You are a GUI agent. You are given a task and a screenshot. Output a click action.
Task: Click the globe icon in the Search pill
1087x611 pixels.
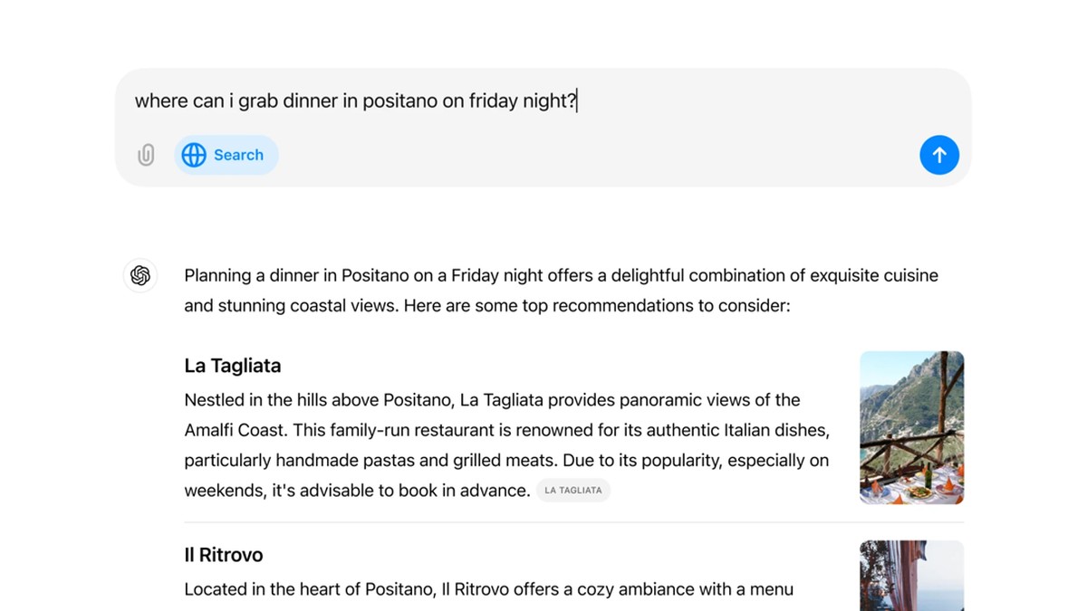tap(194, 155)
